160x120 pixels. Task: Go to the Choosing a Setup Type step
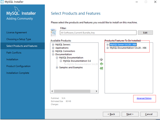(19, 39)
